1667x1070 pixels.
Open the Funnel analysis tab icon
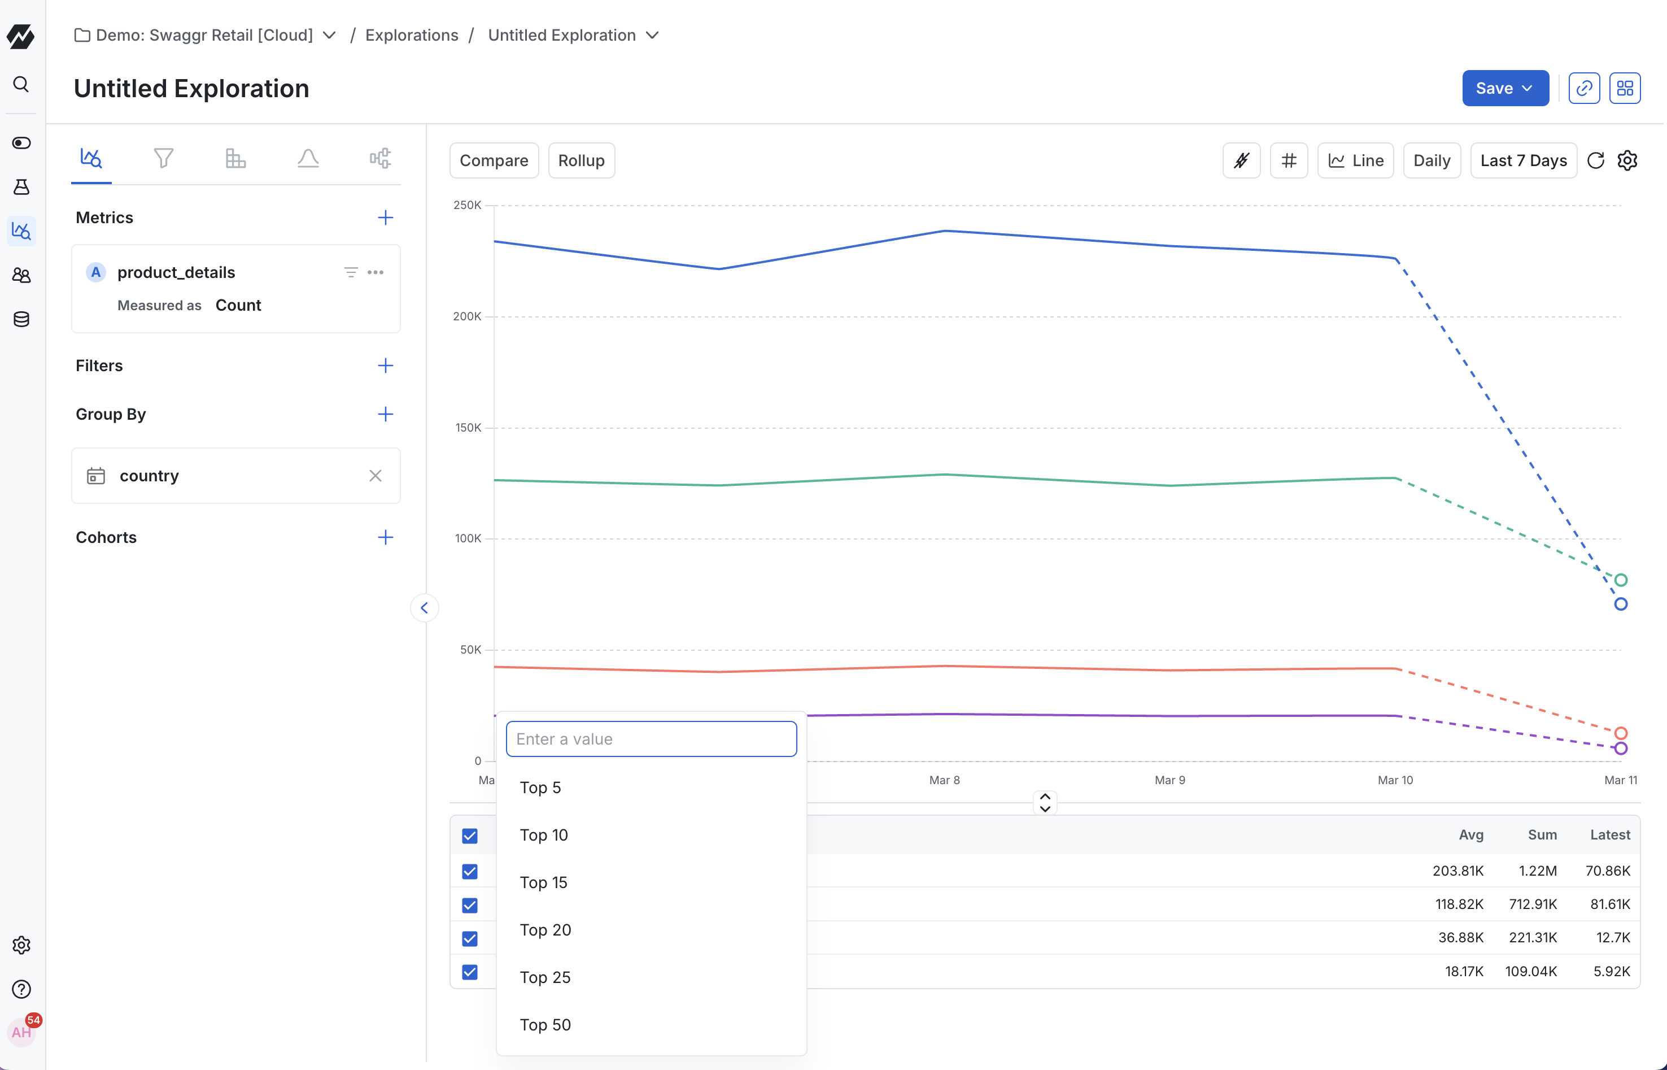[163, 158]
